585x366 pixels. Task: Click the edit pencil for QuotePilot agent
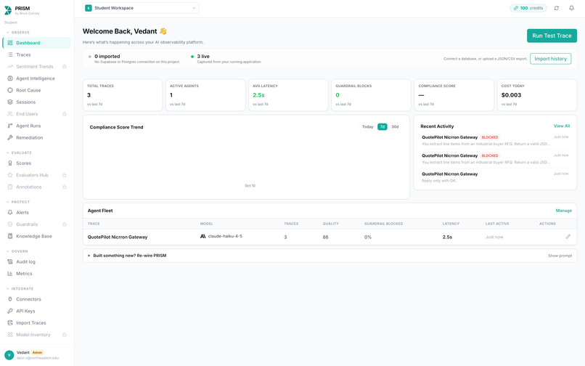568,237
